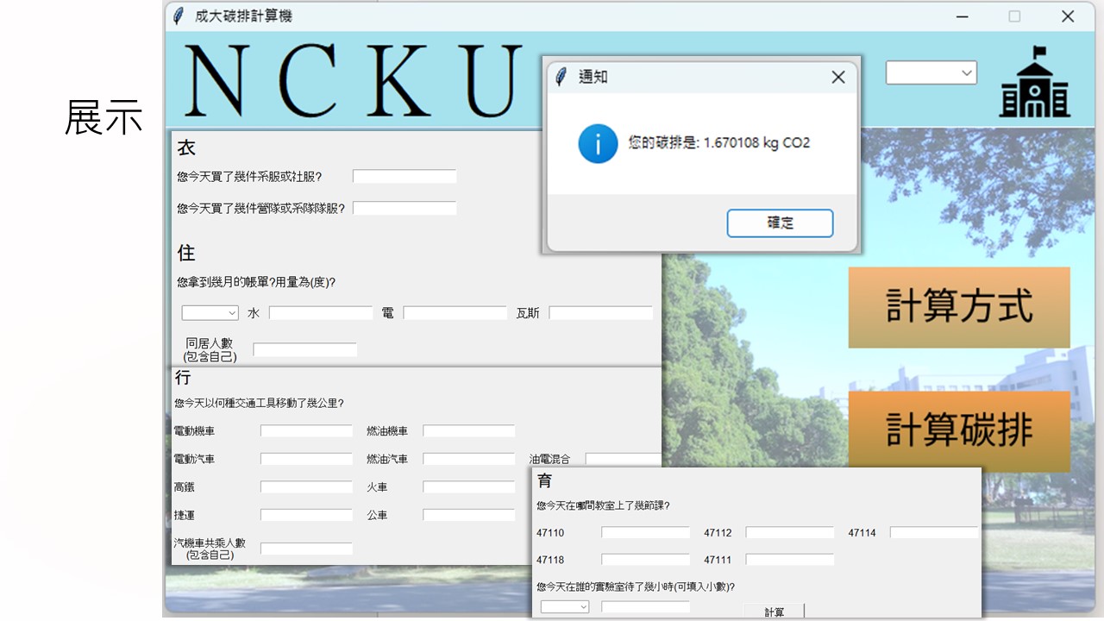Click the 計算碳排 button
1104x621 pixels.
coord(958,430)
